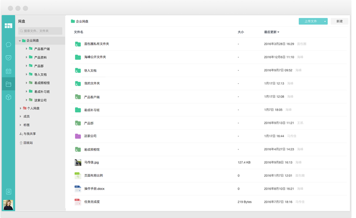356x218 pixels.
Task: Select the file drive sidebar icon
Action: pos(9,84)
